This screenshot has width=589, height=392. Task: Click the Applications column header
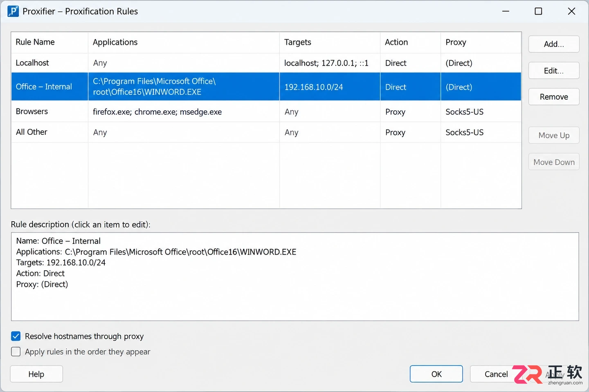point(184,42)
